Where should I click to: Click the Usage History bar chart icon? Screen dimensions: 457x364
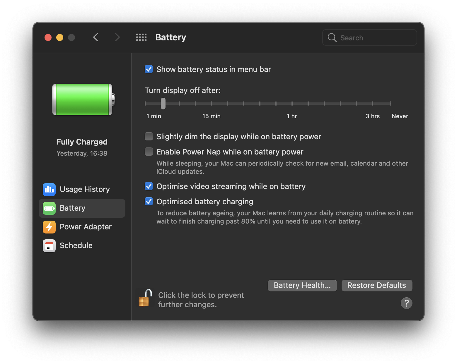point(49,189)
